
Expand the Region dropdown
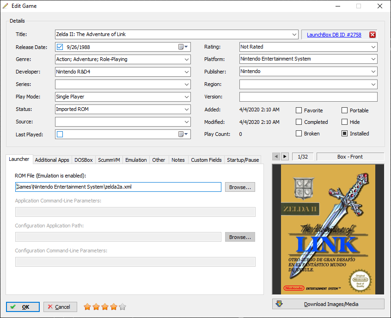[373, 84]
